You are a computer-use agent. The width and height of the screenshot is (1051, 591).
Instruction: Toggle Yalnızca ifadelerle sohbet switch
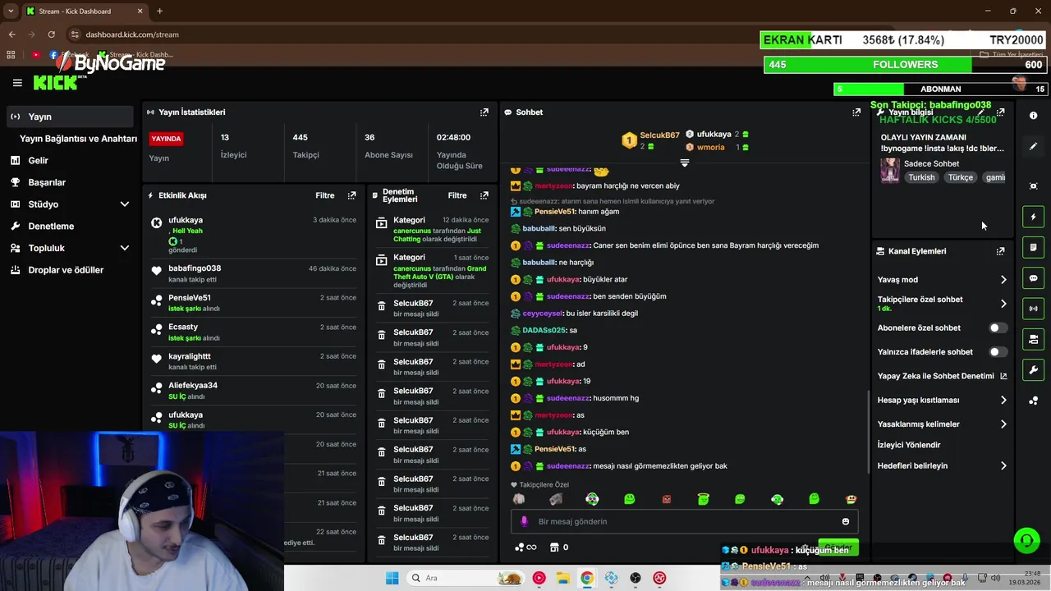pyautogui.click(x=997, y=351)
